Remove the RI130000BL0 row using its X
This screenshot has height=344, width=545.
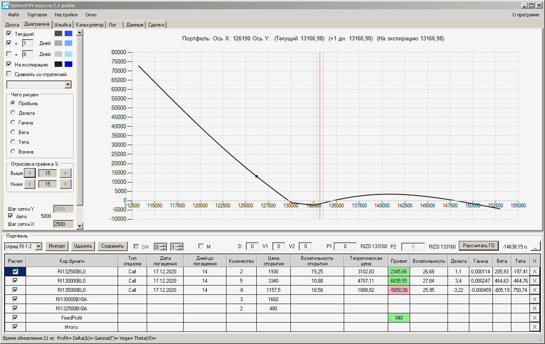coord(534,281)
